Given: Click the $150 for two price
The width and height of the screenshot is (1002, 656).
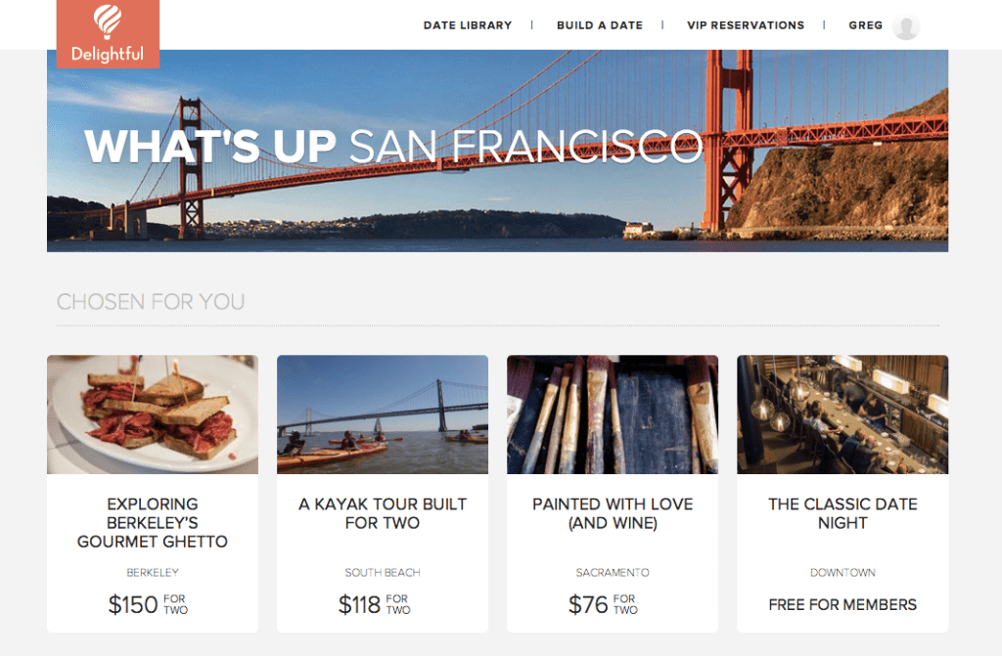Looking at the screenshot, I should pyautogui.click(x=148, y=604).
